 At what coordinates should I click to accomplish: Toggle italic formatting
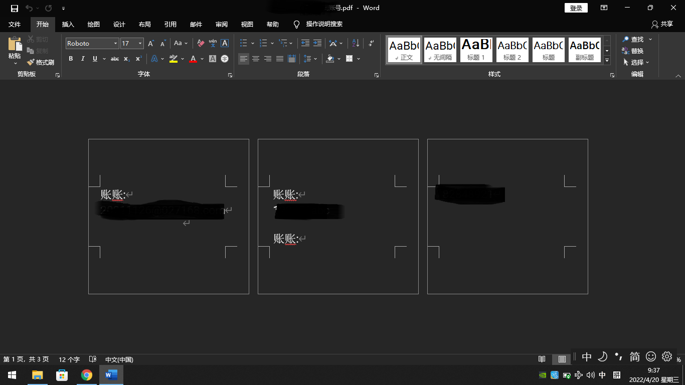(x=83, y=59)
